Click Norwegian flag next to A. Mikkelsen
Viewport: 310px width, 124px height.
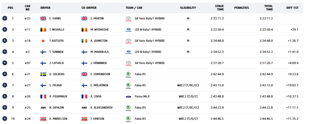coord(43,119)
